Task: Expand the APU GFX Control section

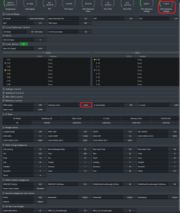Action: click(x=3, y=97)
